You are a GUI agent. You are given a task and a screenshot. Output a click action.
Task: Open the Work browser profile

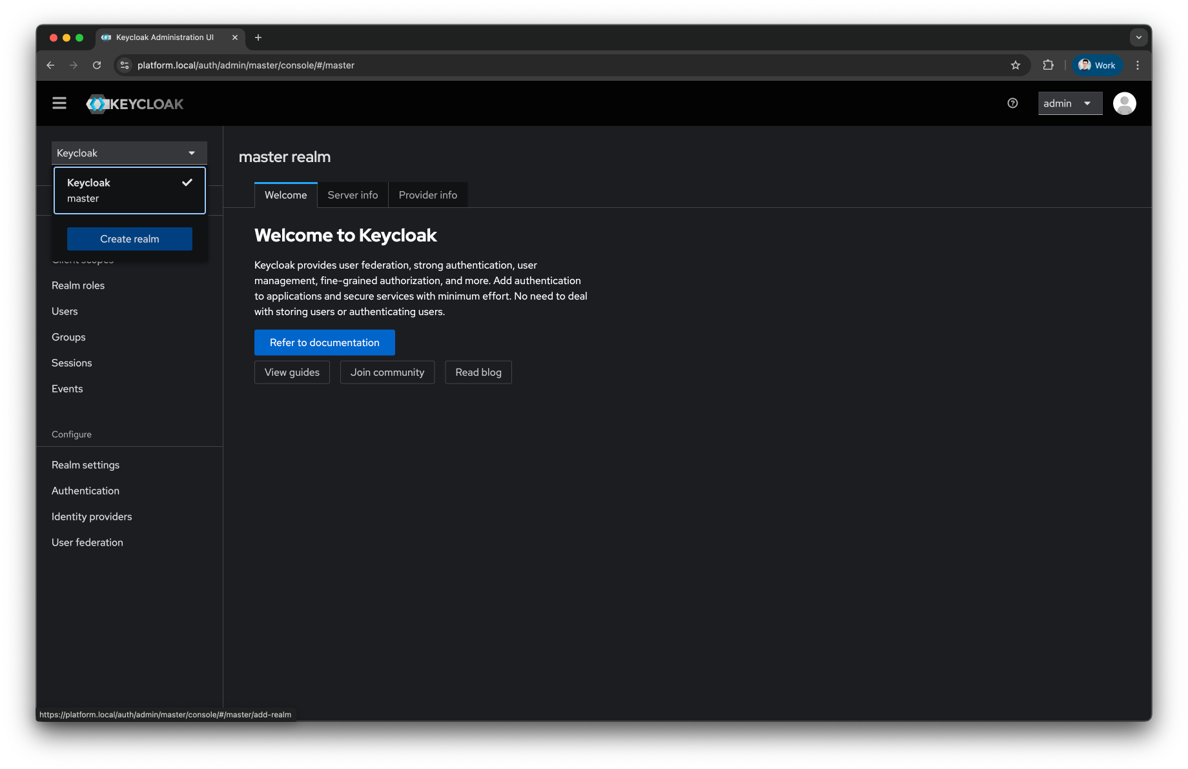pos(1096,65)
